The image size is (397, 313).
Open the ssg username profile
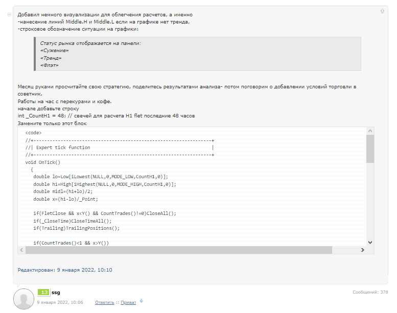coord(56,293)
